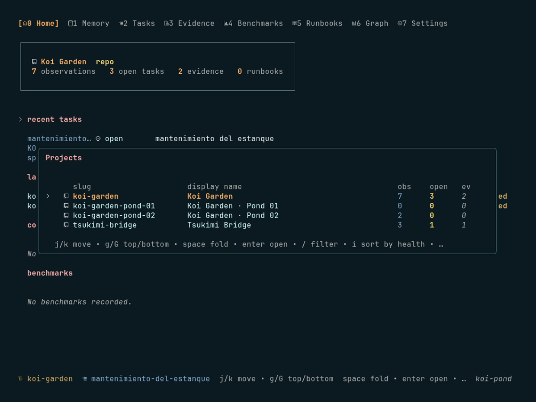The height and width of the screenshot is (402, 536).
Task: Click the display name column header
Action: 214,187
